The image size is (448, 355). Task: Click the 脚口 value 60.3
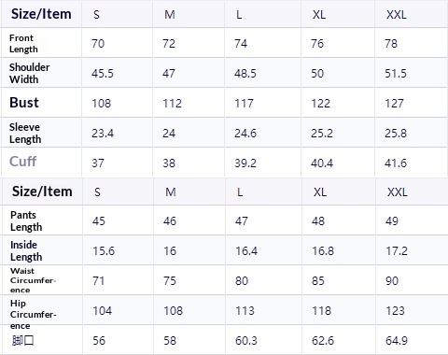[x=246, y=341]
